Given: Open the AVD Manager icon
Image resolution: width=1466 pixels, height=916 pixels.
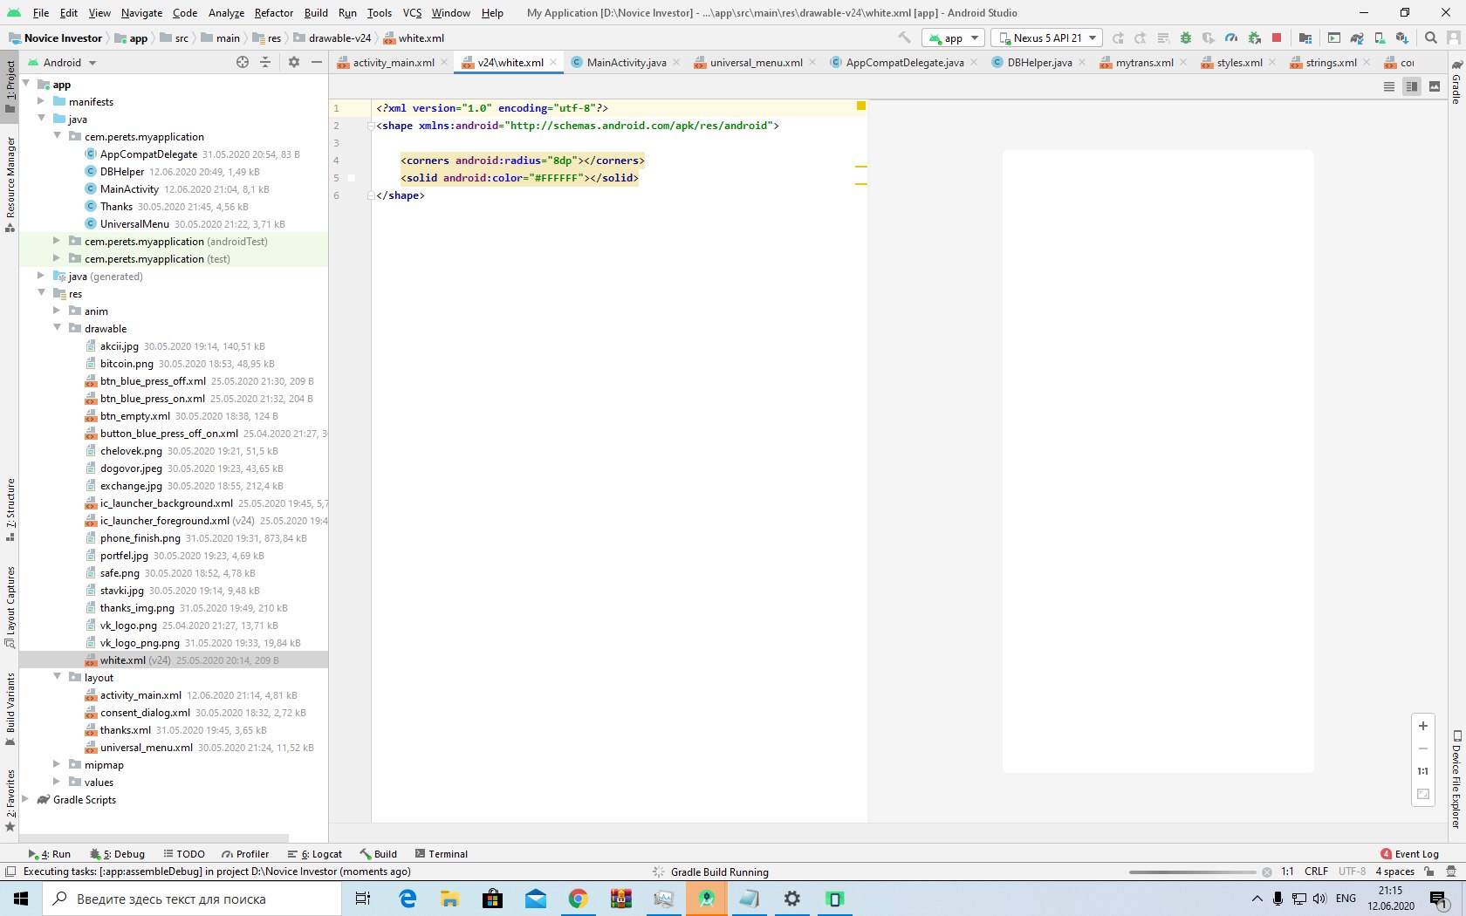Looking at the screenshot, I should click(x=1380, y=38).
